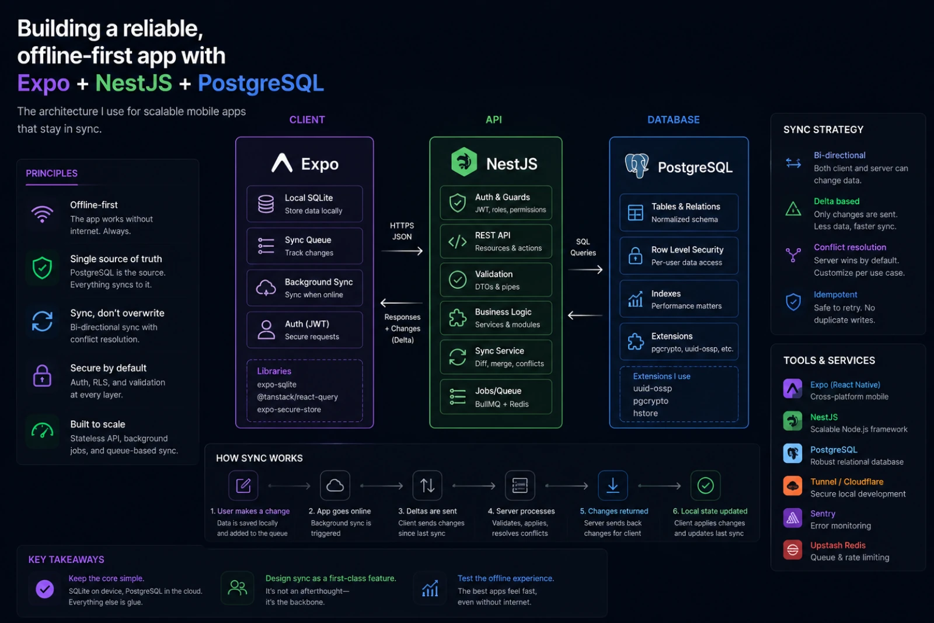The image size is (934, 623).
Task: Click the Test the offline experience takeaway
Action: (506, 579)
